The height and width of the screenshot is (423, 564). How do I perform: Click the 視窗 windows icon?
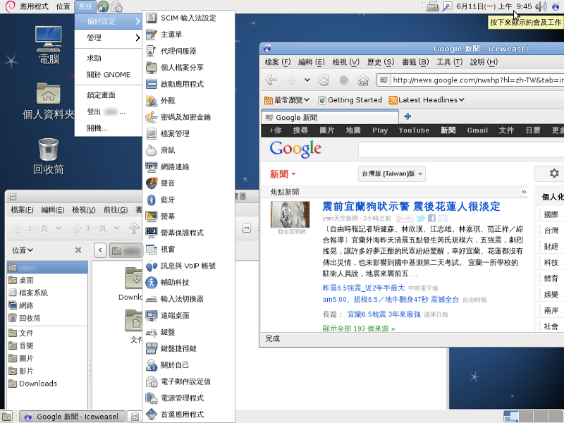pos(152,250)
